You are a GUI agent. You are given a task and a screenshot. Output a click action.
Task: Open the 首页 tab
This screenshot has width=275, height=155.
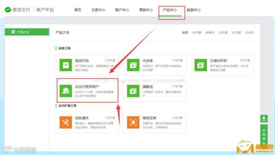(78, 10)
